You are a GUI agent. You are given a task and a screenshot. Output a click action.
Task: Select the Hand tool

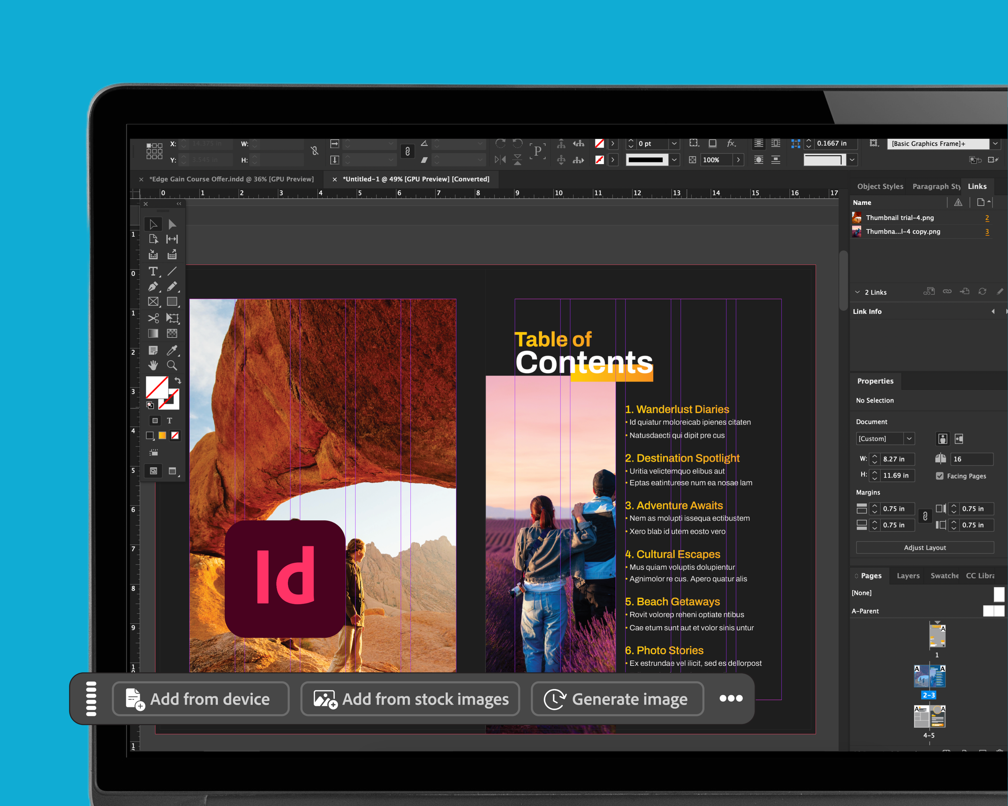pos(153,366)
